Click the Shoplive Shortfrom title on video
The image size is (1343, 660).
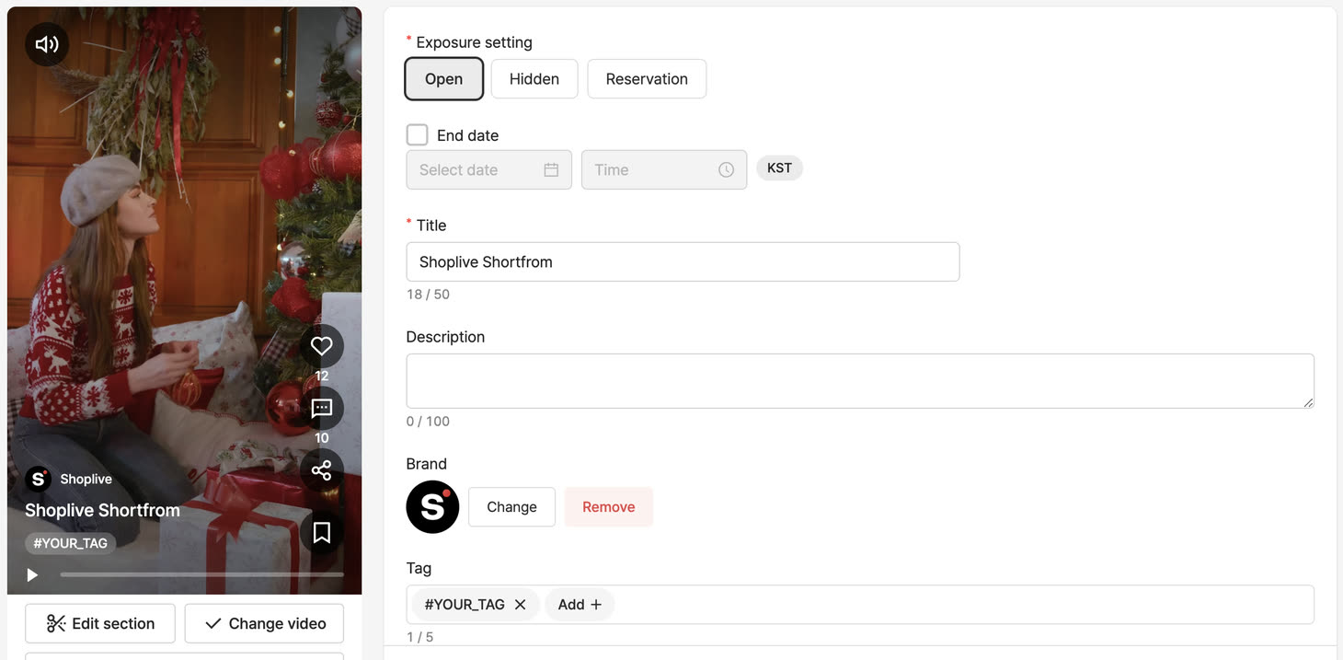click(x=102, y=510)
